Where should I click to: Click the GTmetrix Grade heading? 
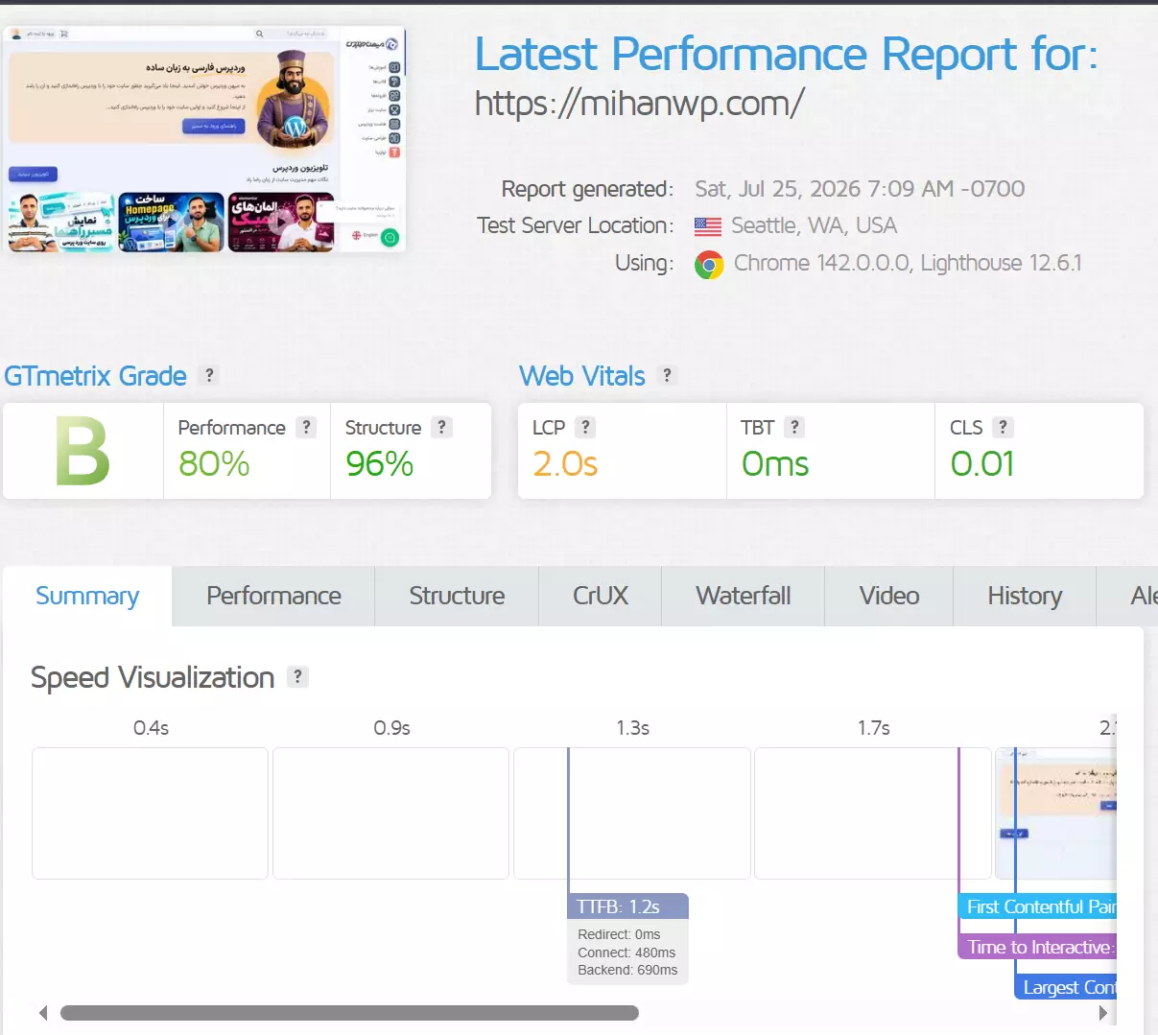95,375
